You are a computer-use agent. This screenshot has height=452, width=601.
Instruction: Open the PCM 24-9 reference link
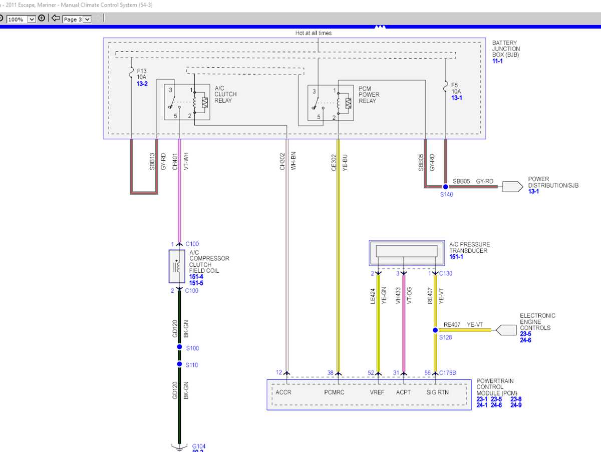click(516, 405)
